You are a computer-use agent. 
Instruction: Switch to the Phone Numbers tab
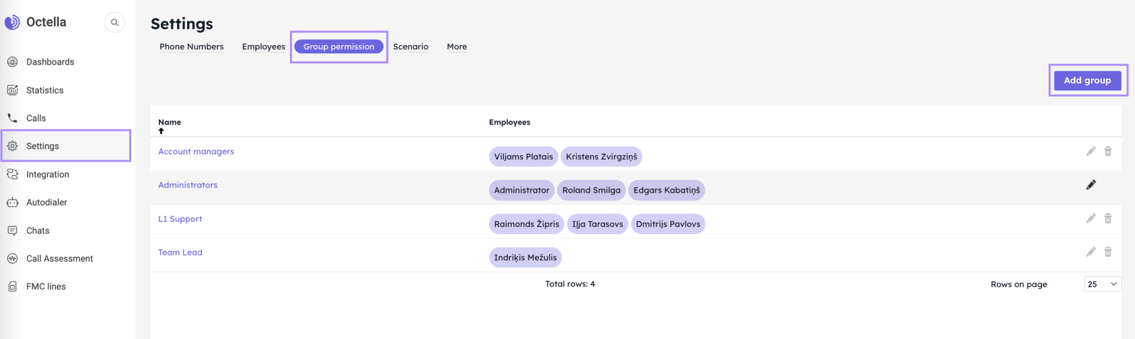(x=191, y=47)
